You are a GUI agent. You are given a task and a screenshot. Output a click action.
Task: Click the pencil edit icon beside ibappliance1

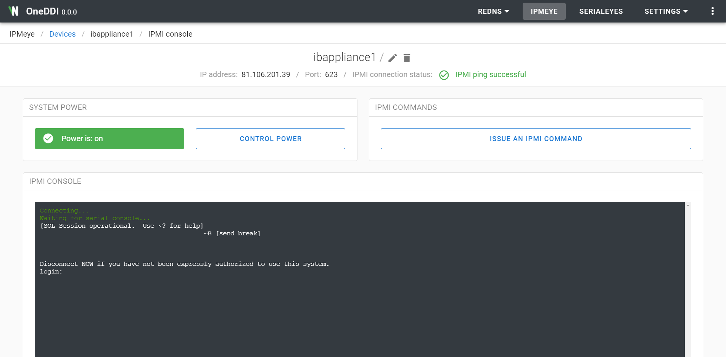pos(393,58)
